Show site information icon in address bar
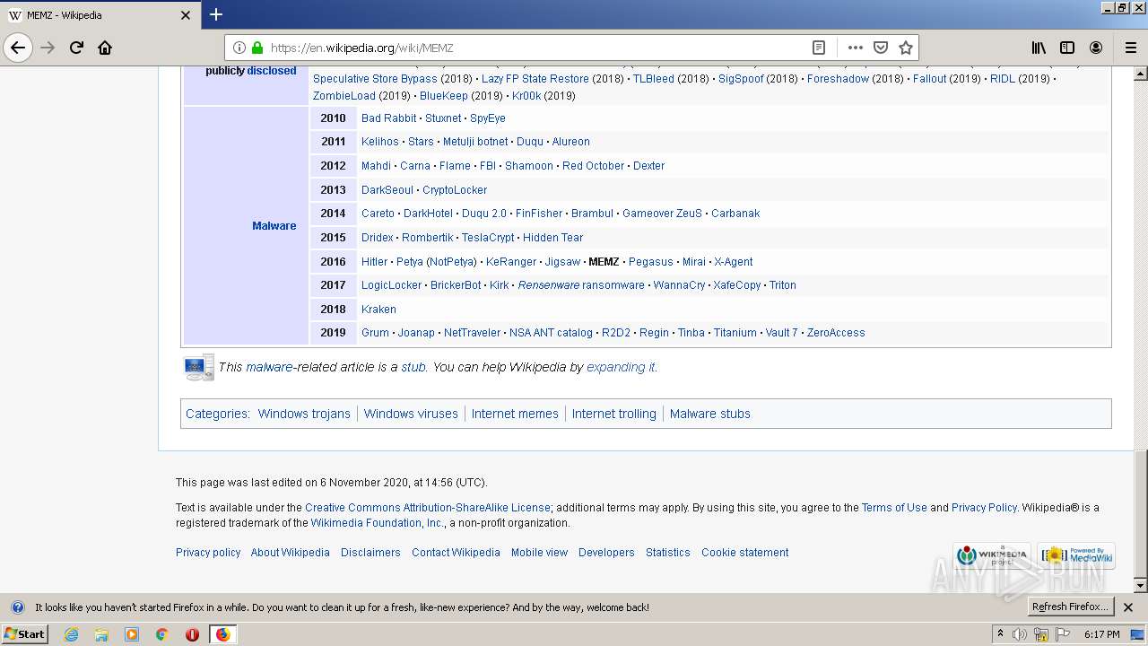 click(239, 48)
